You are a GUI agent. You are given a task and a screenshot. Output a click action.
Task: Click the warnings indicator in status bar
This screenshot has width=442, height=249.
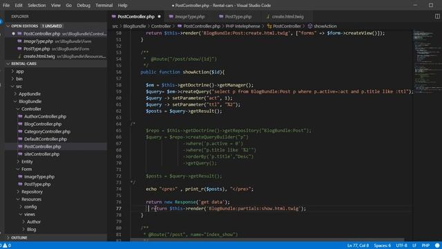click(x=6, y=246)
